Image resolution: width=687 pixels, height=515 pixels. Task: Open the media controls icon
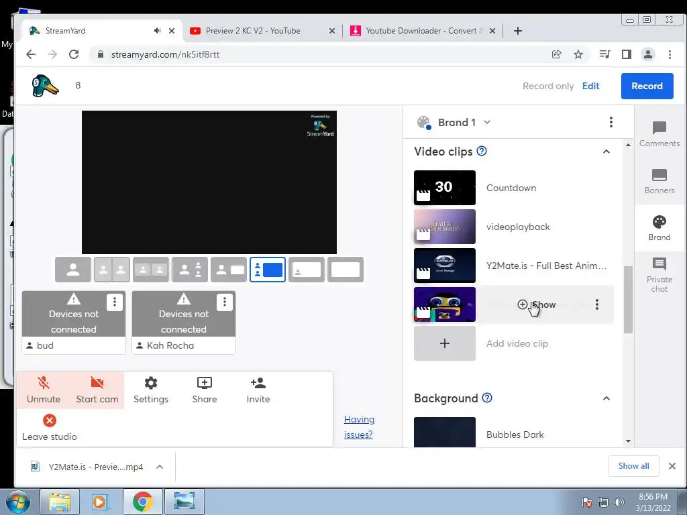[604, 54]
